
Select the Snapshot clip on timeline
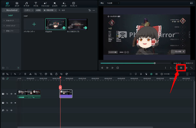(x=66, y=94)
